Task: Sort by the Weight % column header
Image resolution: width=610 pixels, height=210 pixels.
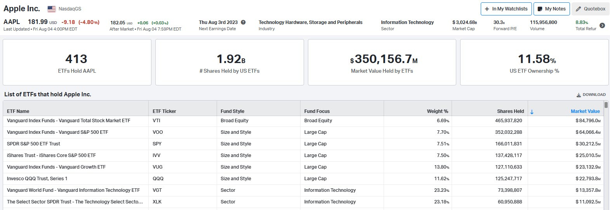Action: point(438,111)
